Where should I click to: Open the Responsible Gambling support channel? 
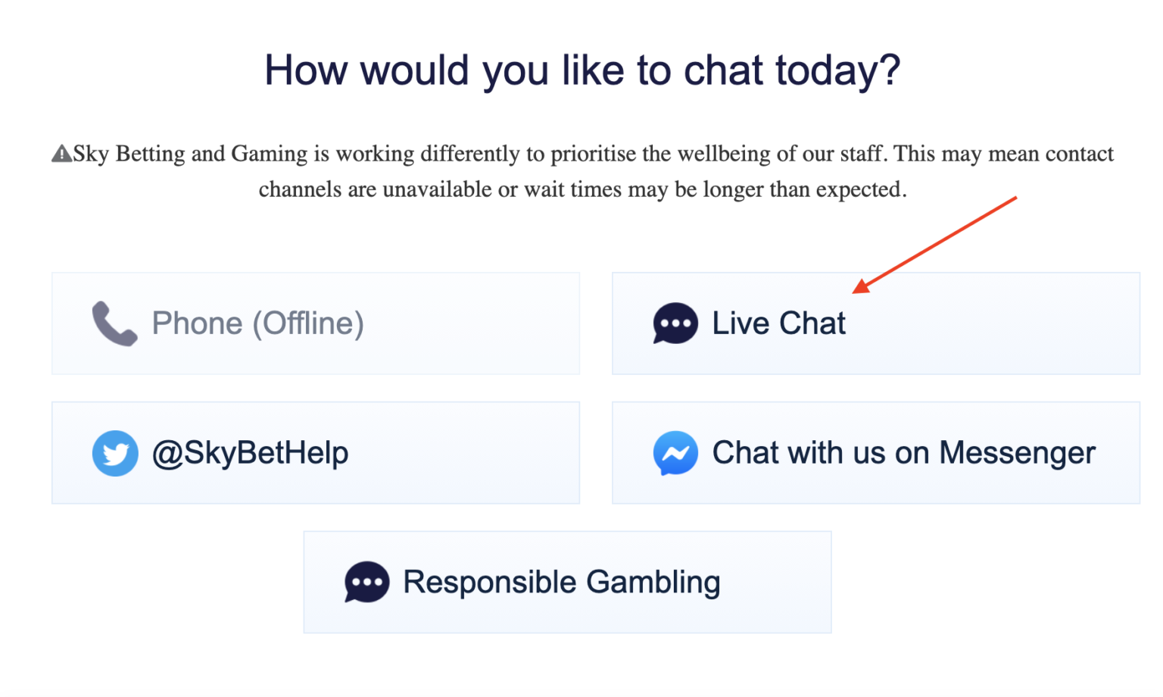pos(567,582)
